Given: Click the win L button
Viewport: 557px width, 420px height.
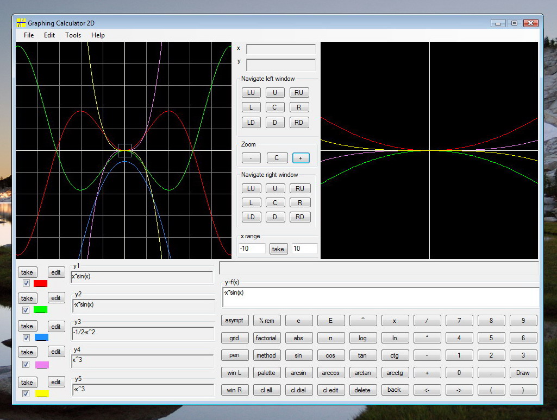Looking at the screenshot, I should 234,372.
